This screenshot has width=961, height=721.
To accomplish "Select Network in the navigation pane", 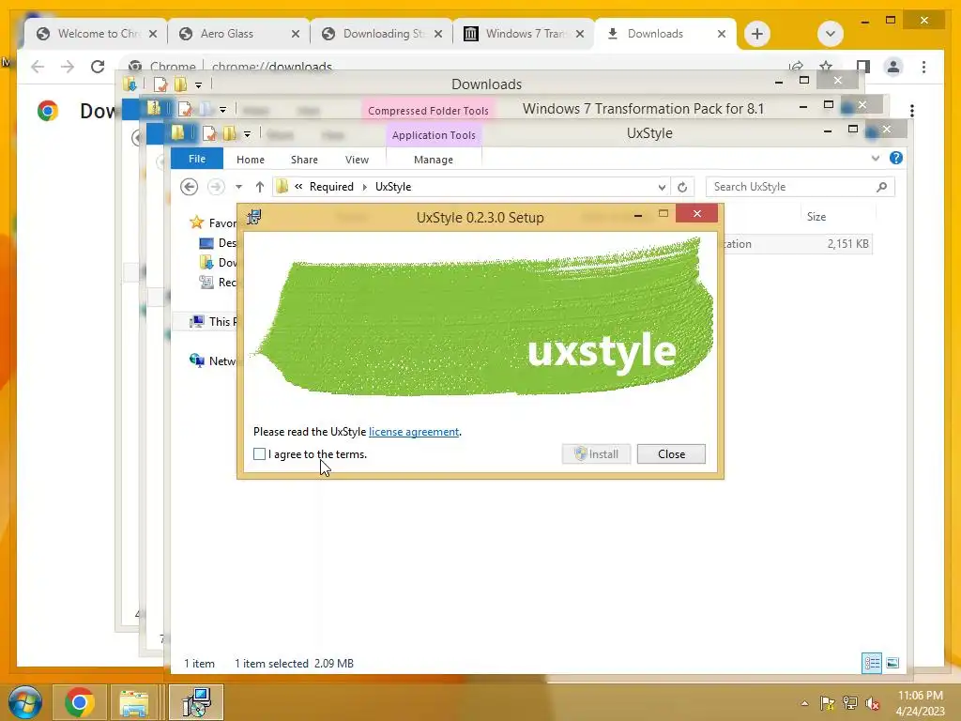I will 212,360.
